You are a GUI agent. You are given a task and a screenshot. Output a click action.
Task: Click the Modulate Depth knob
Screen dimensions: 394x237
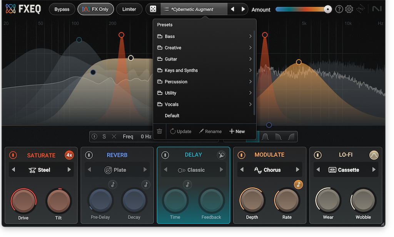point(252,200)
